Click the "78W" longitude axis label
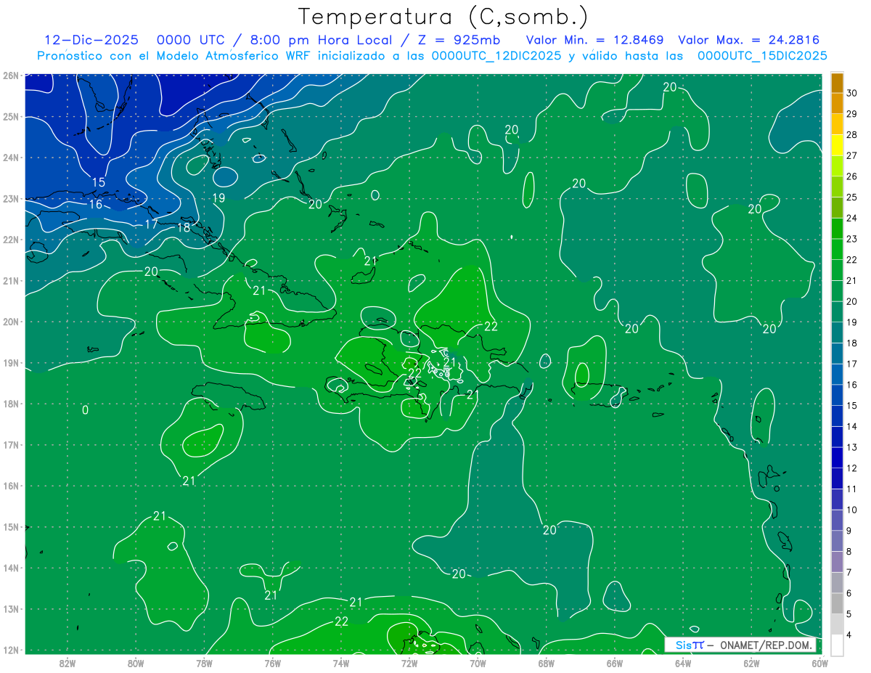Screen dimensions: 871x673 [204, 663]
